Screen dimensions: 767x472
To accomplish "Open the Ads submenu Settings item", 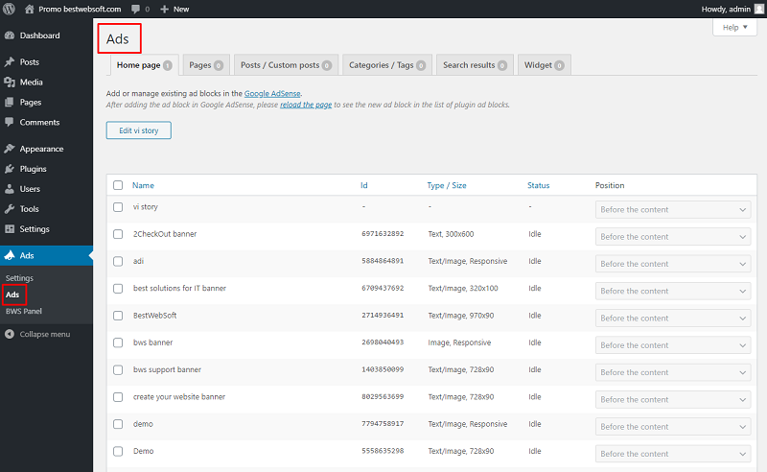I will [19, 277].
